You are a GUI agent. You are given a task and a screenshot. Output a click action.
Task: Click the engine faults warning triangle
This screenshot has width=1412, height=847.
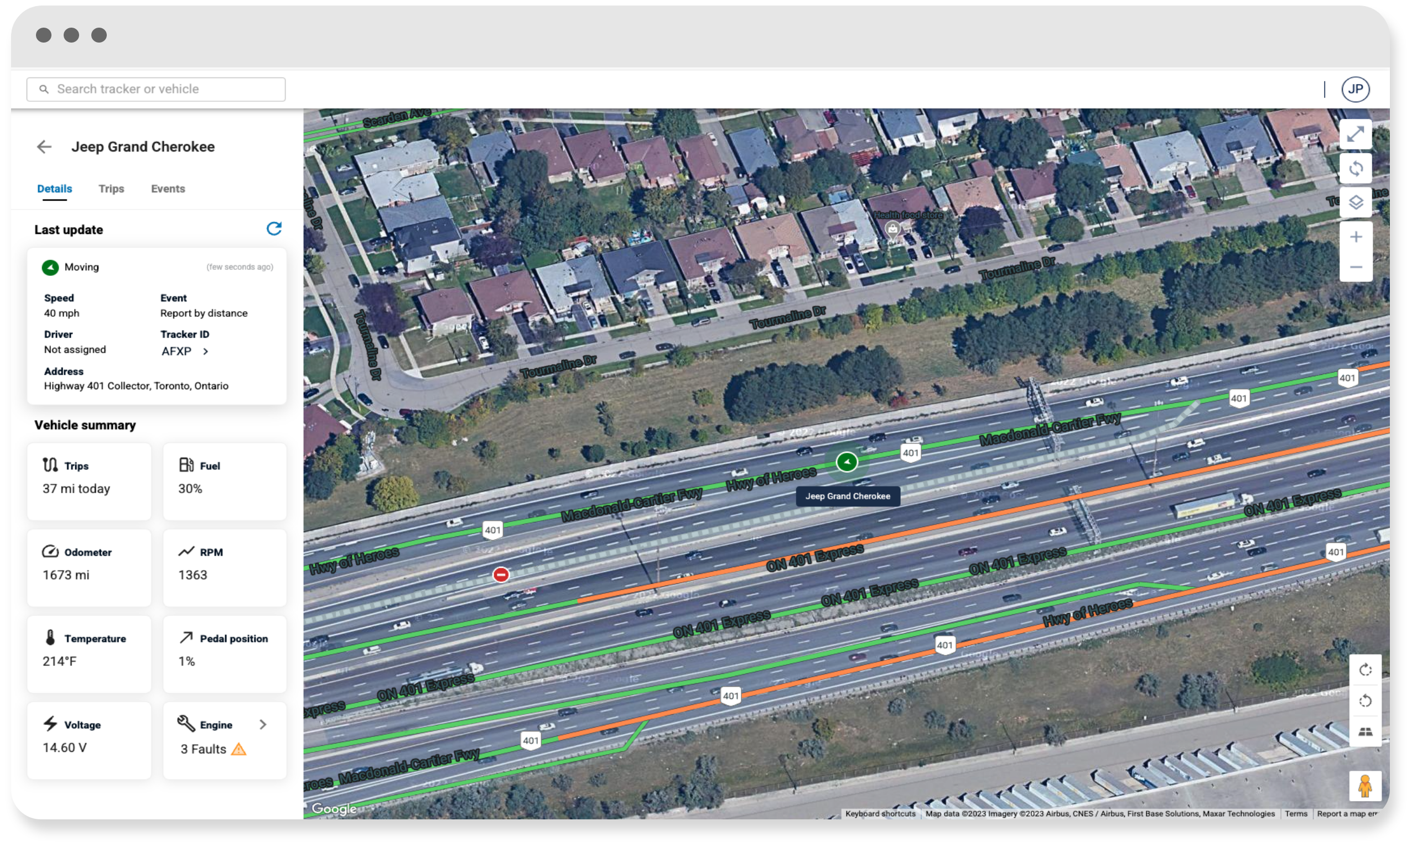239,749
